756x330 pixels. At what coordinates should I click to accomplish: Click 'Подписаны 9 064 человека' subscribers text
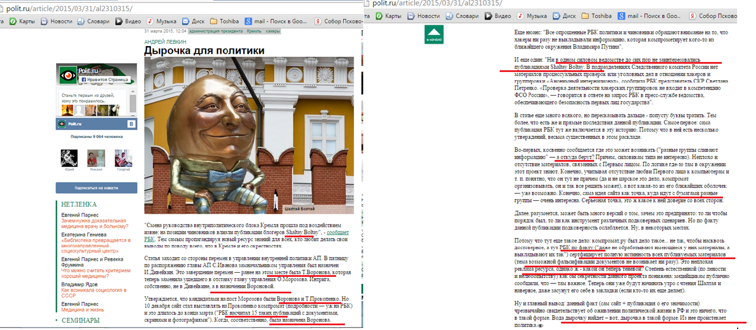coord(98,136)
